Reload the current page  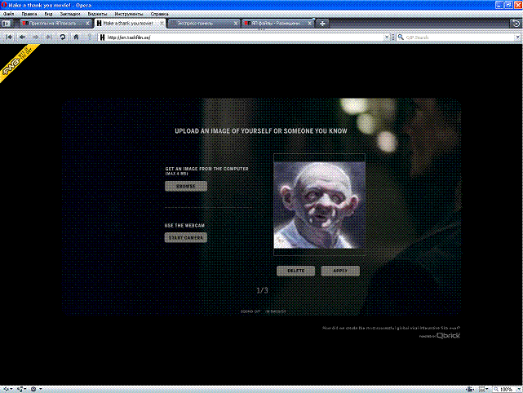coord(63,37)
